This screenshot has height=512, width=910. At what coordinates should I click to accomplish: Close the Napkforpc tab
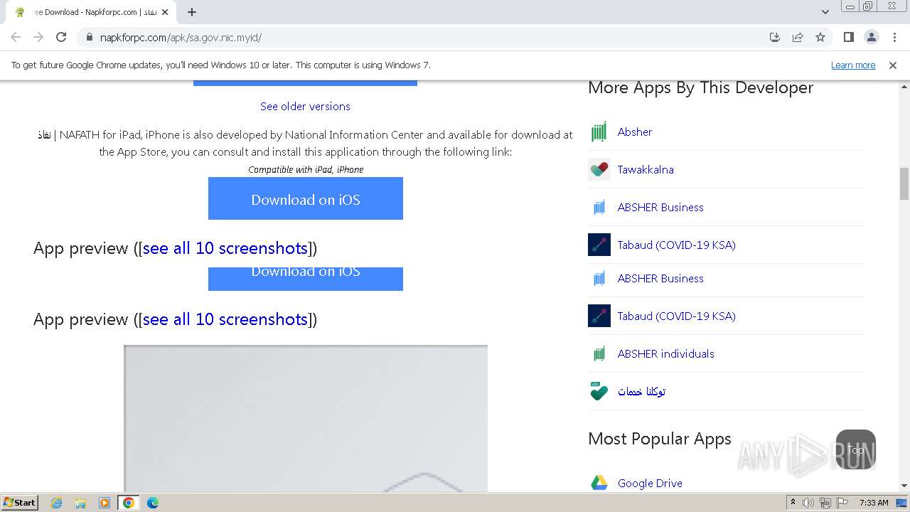[165, 12]
